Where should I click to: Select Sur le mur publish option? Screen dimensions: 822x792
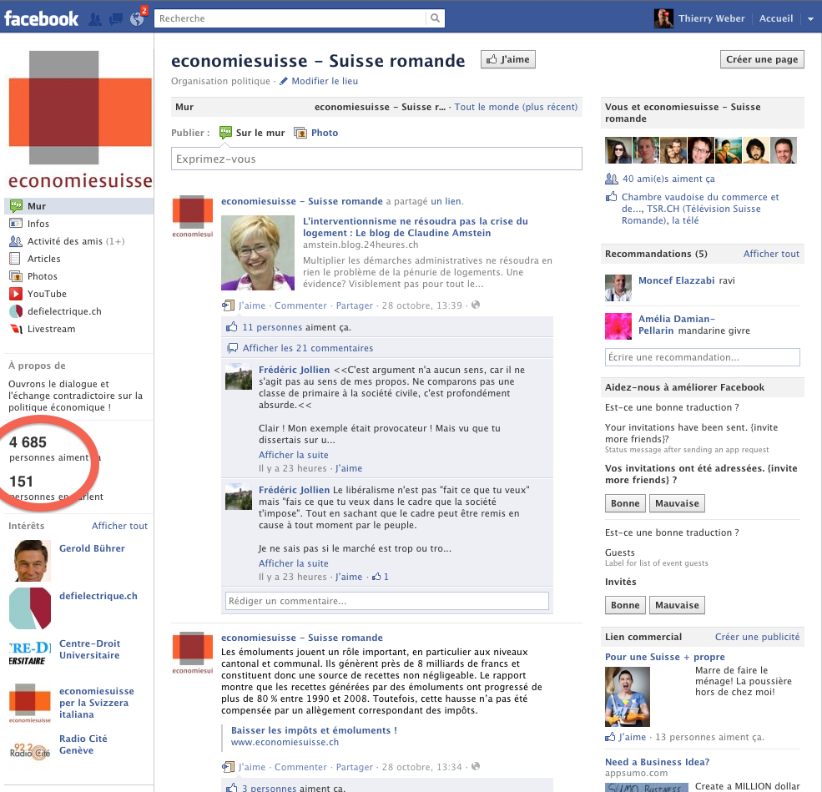click(252, 133)
